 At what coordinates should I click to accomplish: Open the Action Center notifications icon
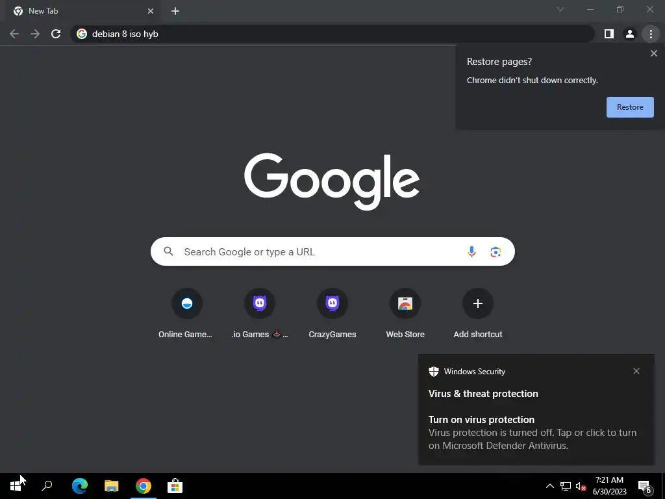tap(645, 486)
